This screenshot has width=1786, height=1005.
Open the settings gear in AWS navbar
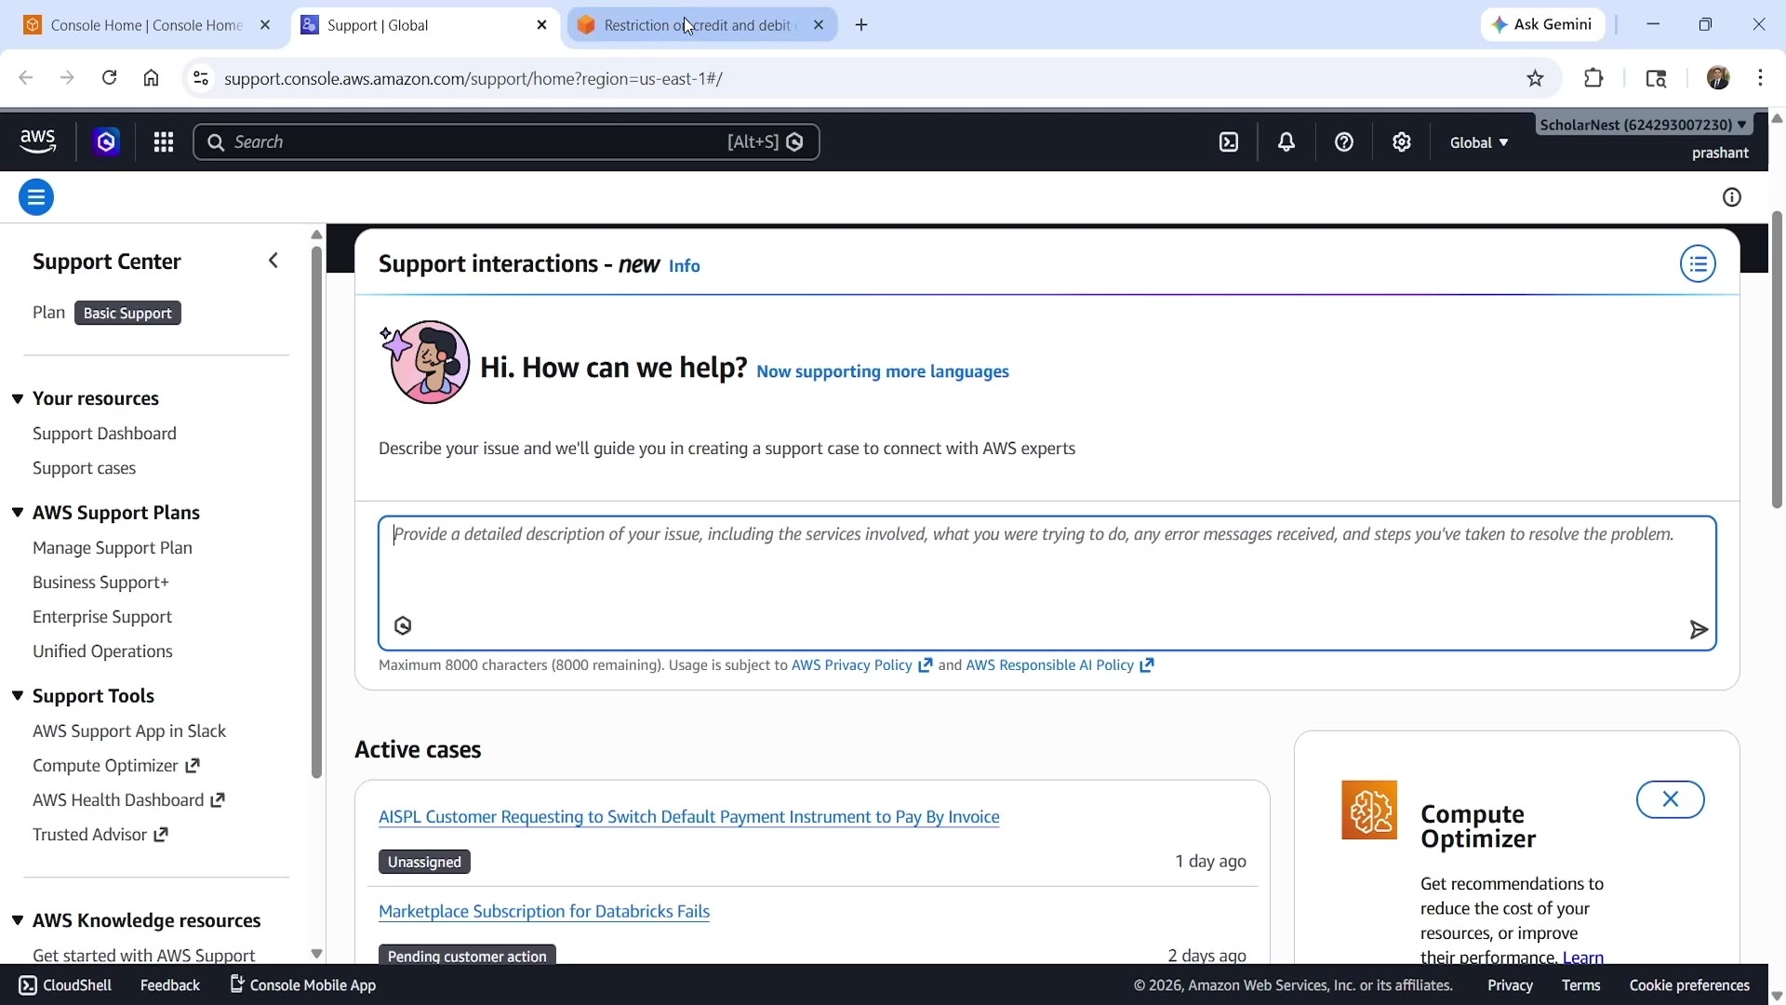1402,141
